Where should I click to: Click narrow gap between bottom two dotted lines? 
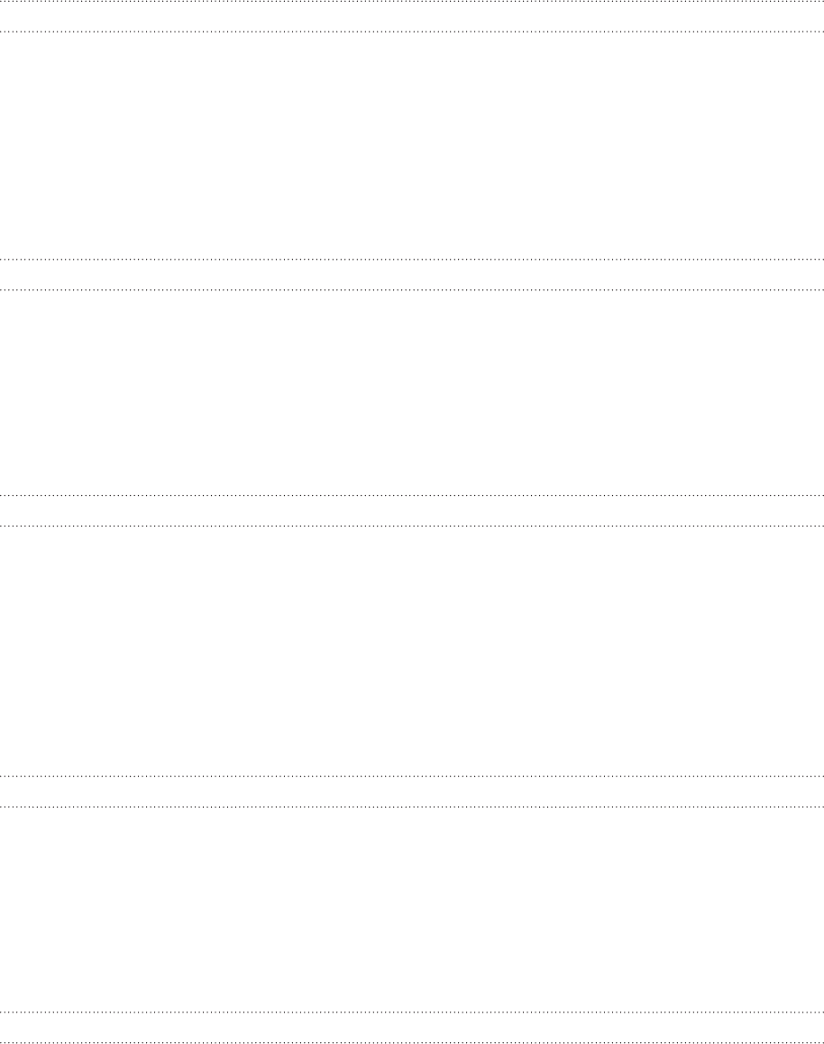point(412,1028)
